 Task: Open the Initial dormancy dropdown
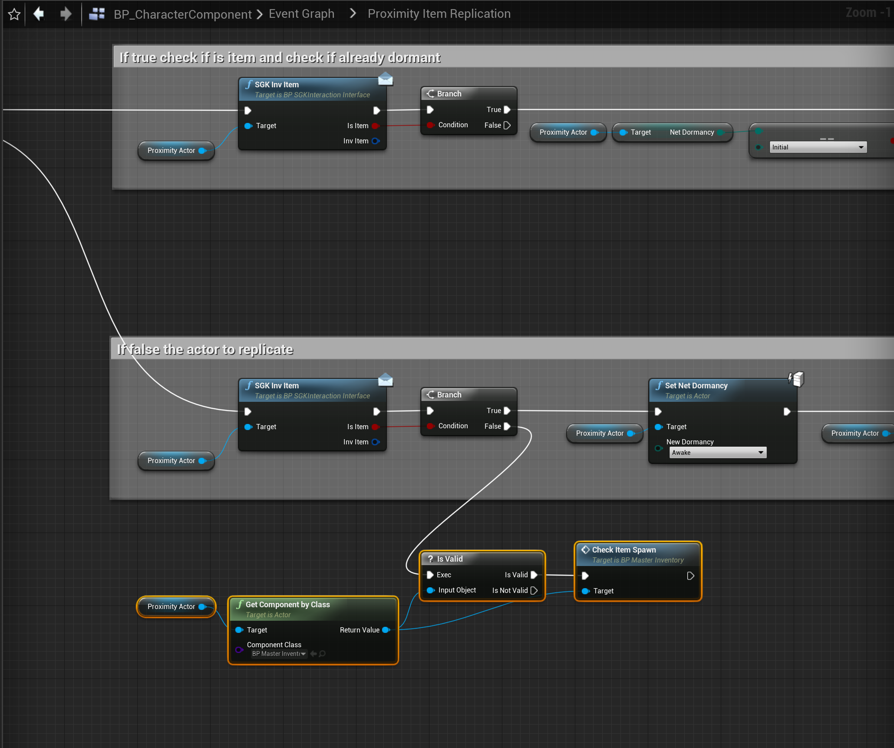(818, 147)
